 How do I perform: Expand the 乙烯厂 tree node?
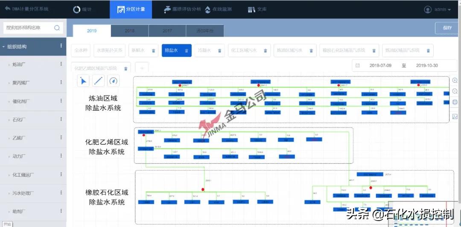(x=9, y=138)
